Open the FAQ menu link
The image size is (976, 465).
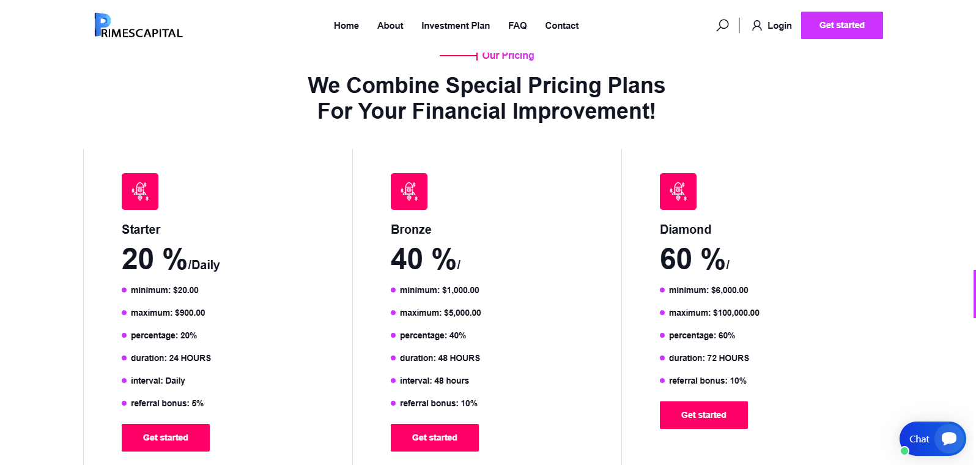pos(517,26)
